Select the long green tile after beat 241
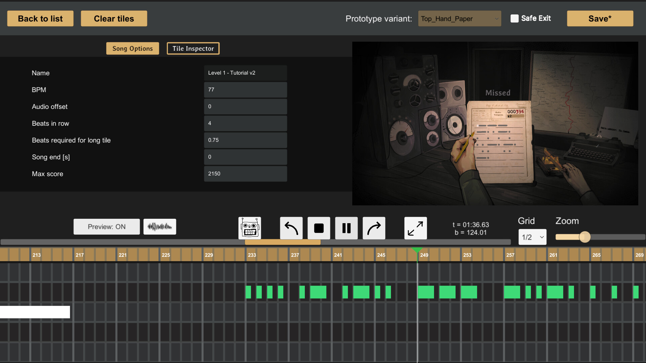This screenshot has height=363, width=646. click(x=361, y=292)
